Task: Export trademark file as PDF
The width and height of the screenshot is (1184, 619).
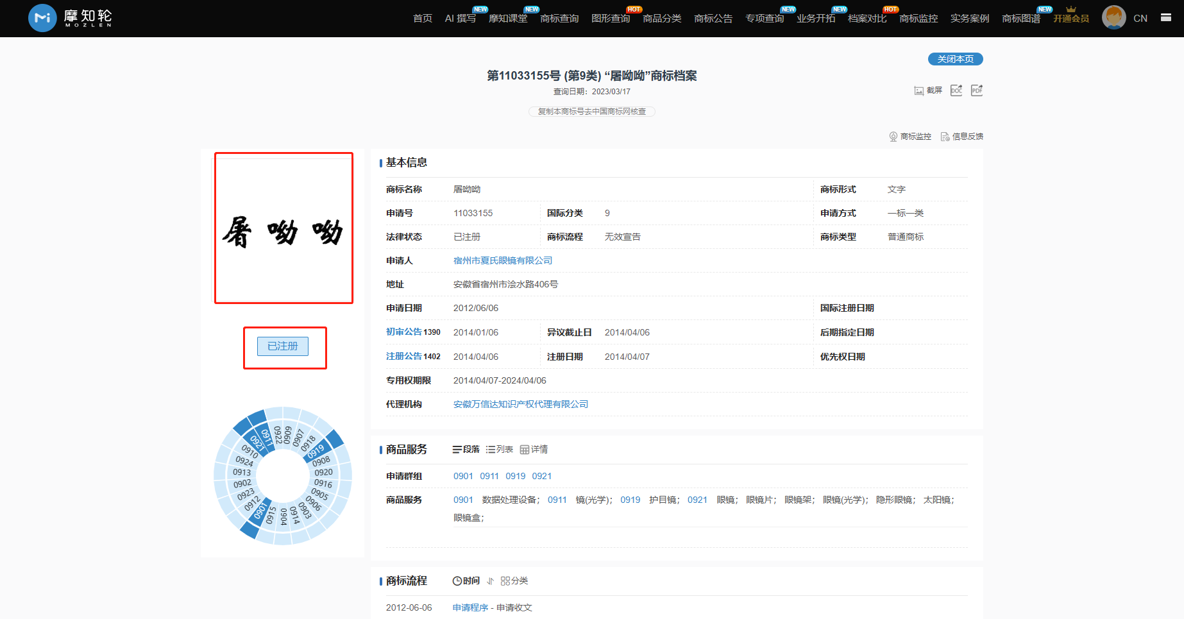Action: tap(976, 90)
